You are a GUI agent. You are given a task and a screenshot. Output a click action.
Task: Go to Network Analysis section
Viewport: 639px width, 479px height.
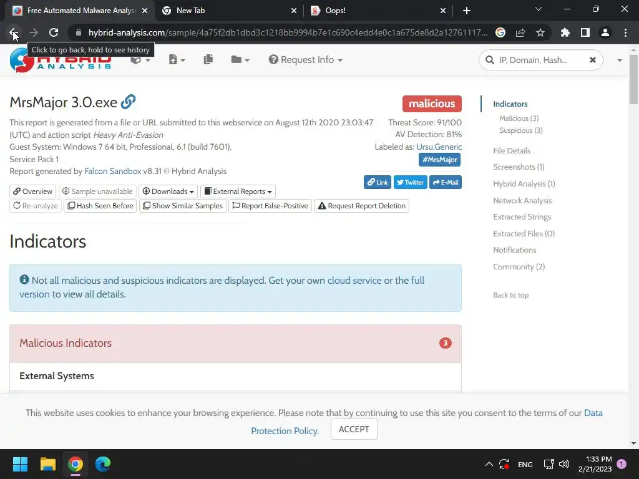[x=522, y=200]
